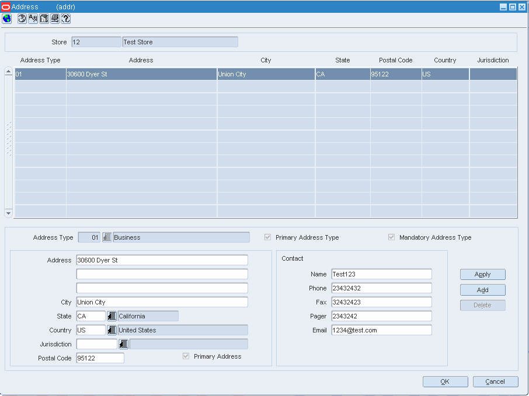Click the 'Aa' text toolbar icon
Image resolution: width=529 pixels, height=396 pixels.
(x=33, y=19)
